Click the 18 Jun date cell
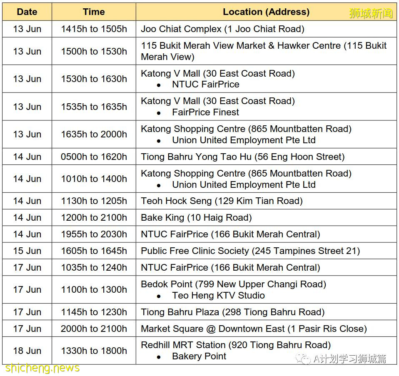The image size is (399, 376). tap(27, 351)
